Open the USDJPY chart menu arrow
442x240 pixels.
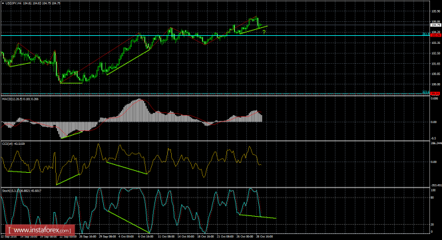tap(3, 3)
